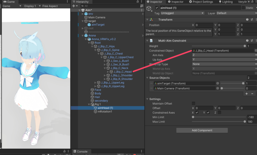Viewport: 257px width, 155px height.
Task: Collapse the Arona object in Hierarchy
Action: [x=82, y=35]
